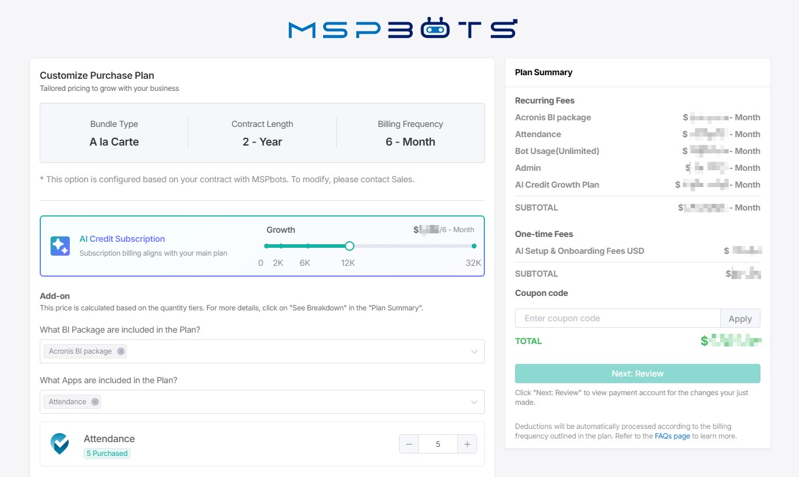Viewport: 799px width, 477px height.
Task: Remove the Attendance tag from Apps
Action: pos(95,402)
